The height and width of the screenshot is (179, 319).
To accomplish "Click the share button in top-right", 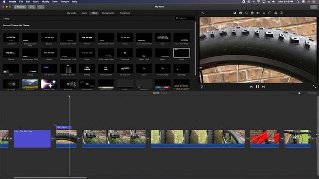I will click(x=314, y=7).
